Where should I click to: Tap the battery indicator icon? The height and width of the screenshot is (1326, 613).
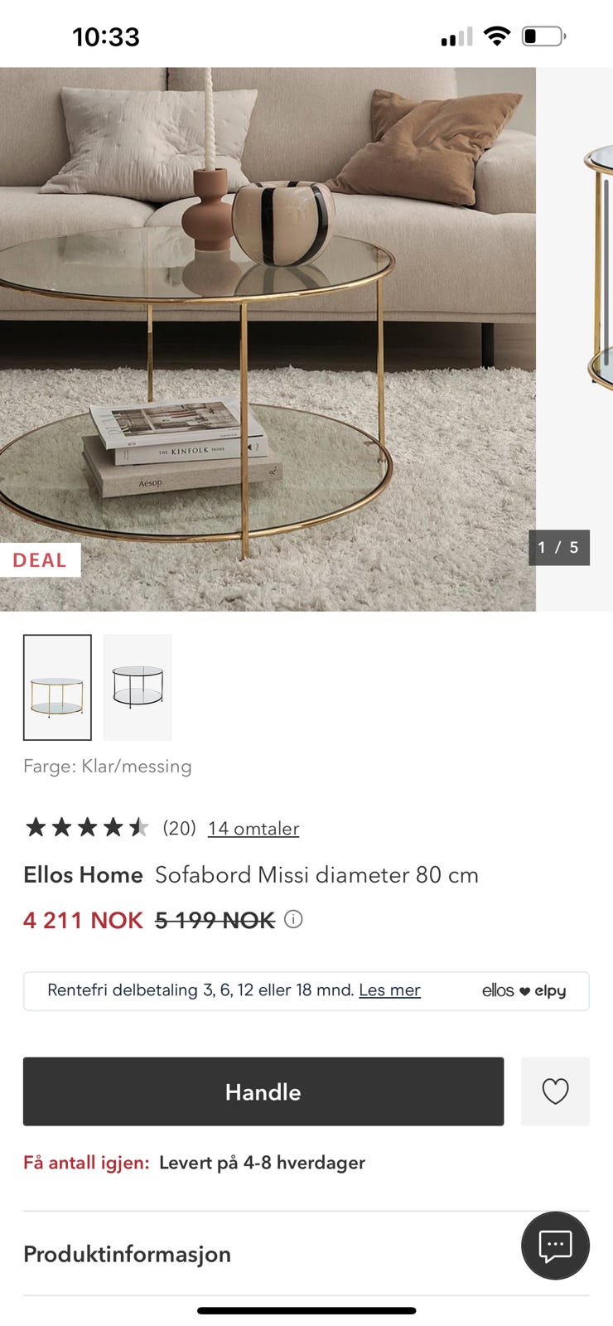pyautogui.click(x=543, y=36)
